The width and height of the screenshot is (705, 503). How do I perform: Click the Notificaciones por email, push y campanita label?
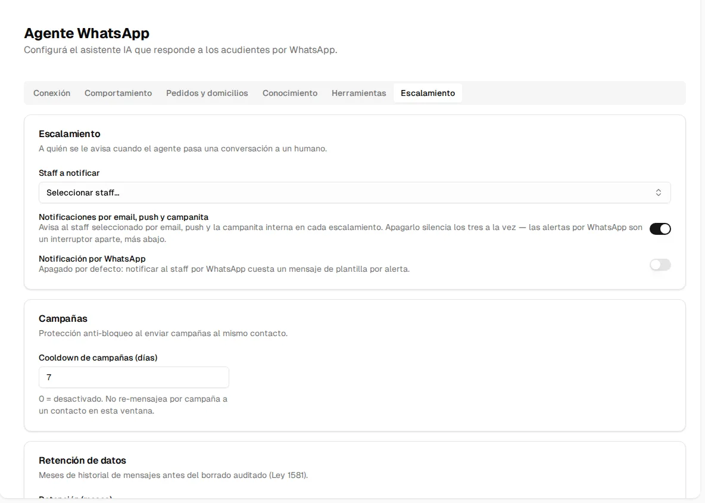click(124, 217)
